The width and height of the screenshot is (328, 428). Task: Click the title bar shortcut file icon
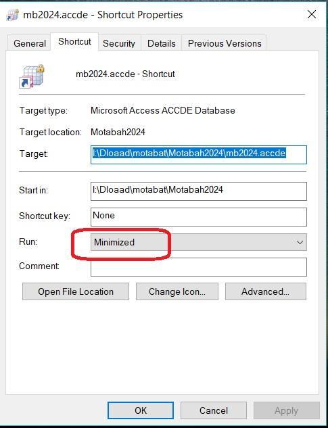(13, 15)
